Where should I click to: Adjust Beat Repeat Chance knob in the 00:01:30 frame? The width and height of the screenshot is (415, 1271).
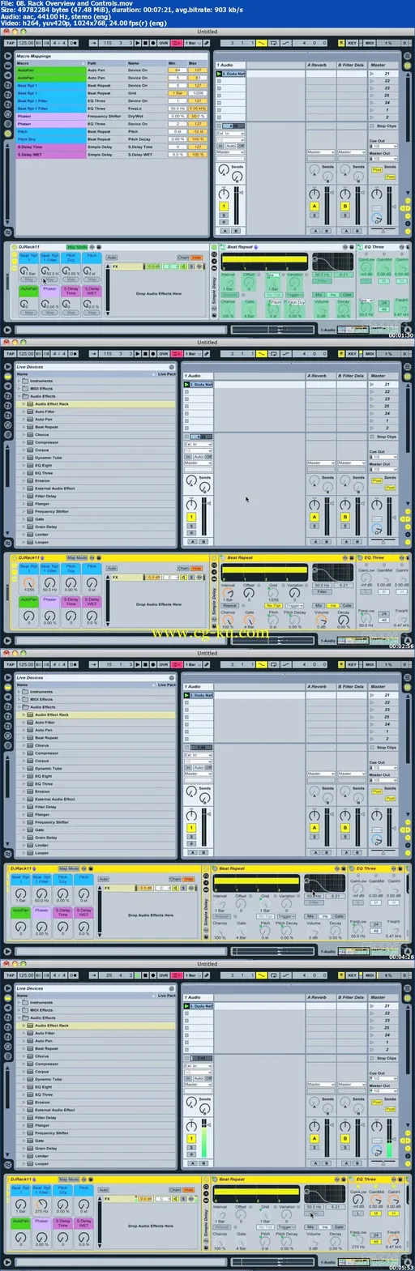228,310
